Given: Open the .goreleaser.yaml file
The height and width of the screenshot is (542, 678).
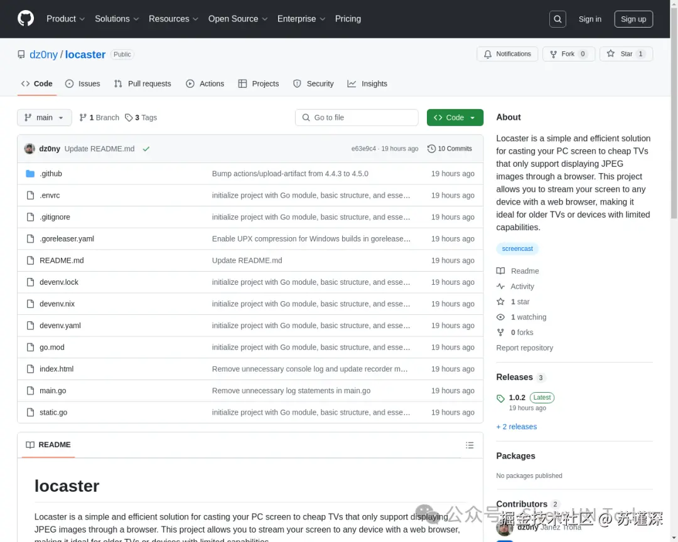Looking at the screenshot, I should (x=67, y=238).
